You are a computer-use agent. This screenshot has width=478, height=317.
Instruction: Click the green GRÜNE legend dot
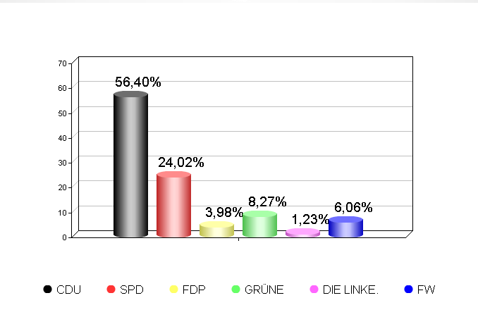point(236,289)
